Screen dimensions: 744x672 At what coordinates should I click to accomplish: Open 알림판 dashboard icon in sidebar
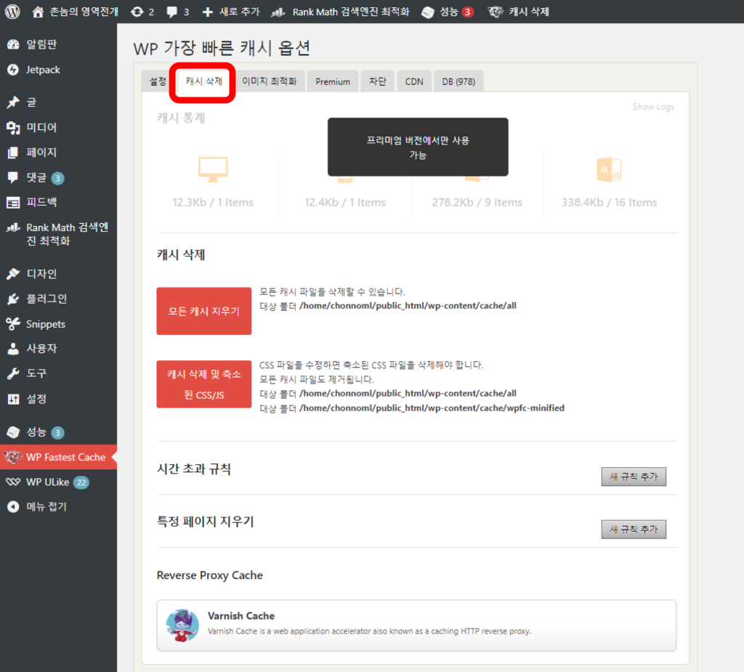(13, 44)
